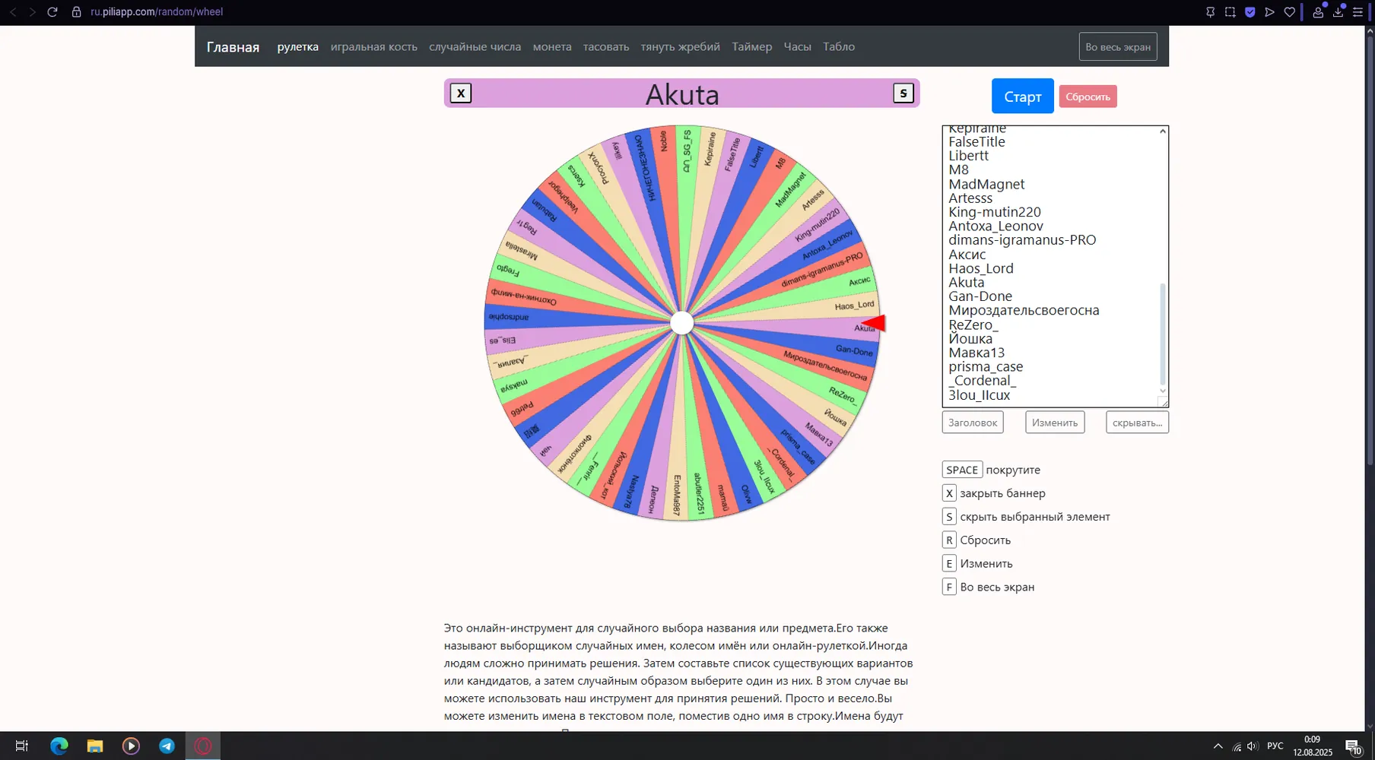Spin the wheel with Старт button
Screen dimensions: 1375x760
click(1022, 97)
